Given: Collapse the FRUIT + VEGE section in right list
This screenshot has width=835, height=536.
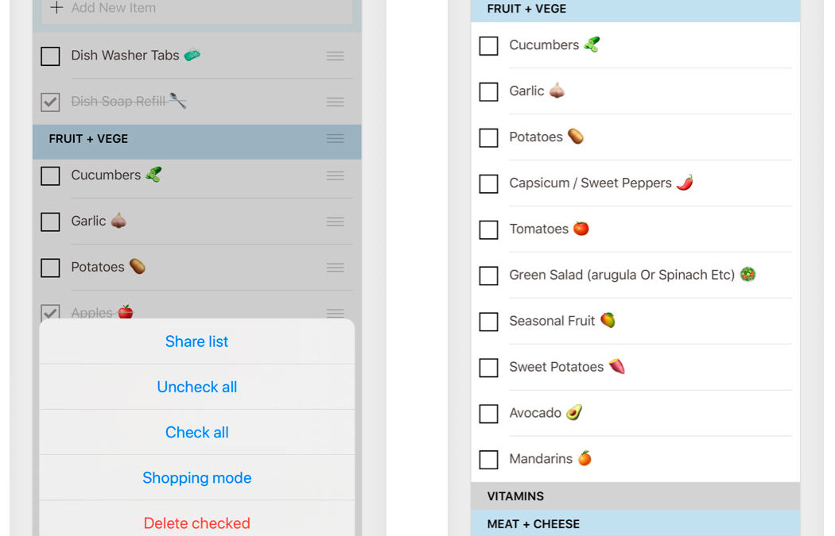Looking at the screenshot, I should pos(635,10).
